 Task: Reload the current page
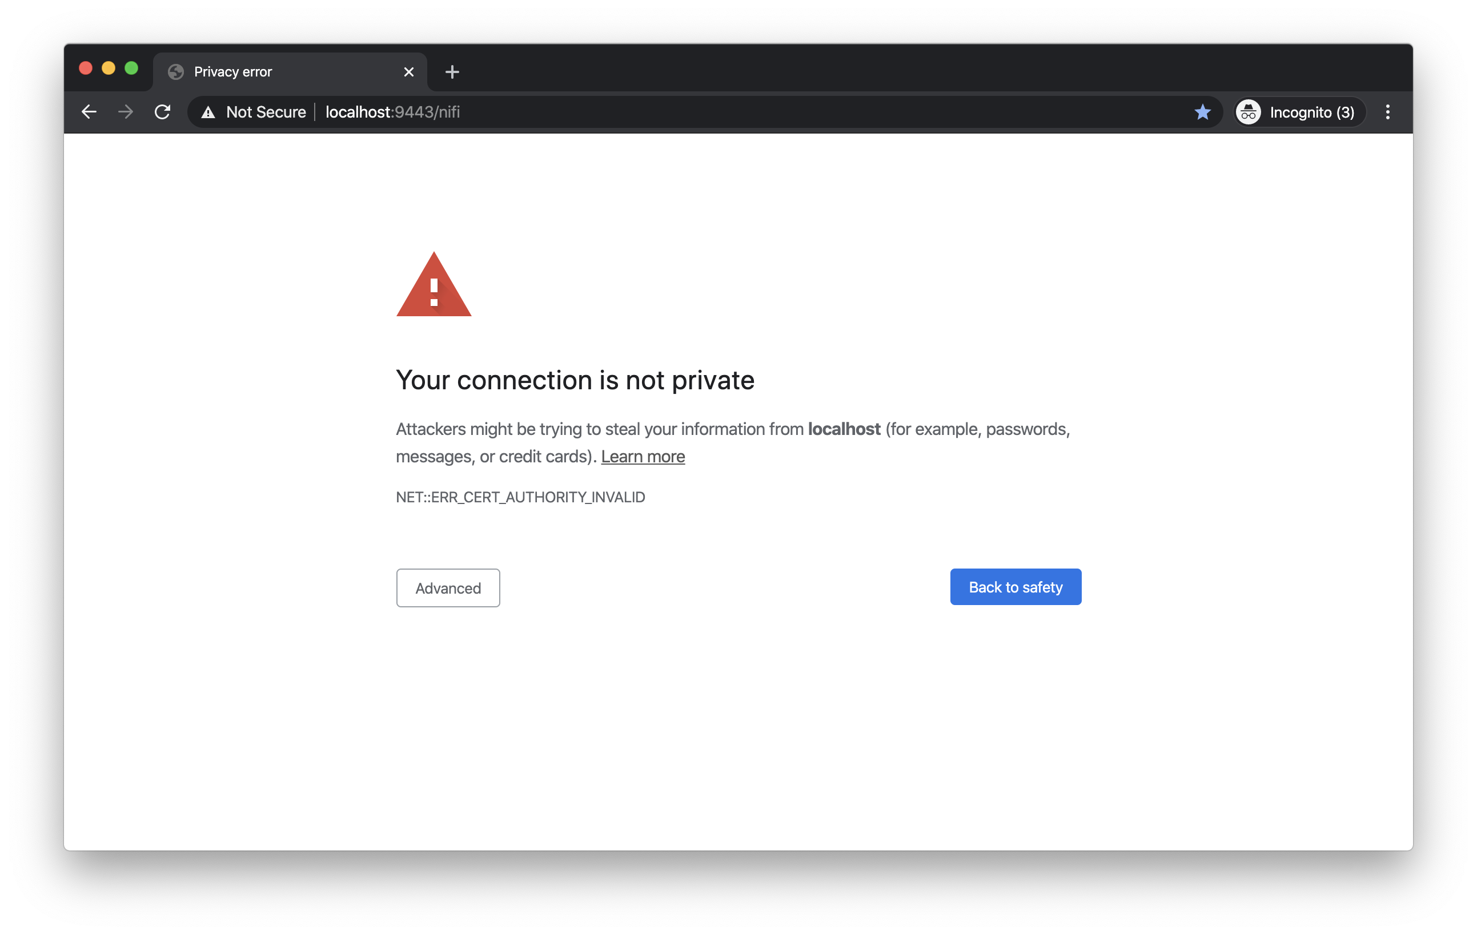tap(163, 112)
